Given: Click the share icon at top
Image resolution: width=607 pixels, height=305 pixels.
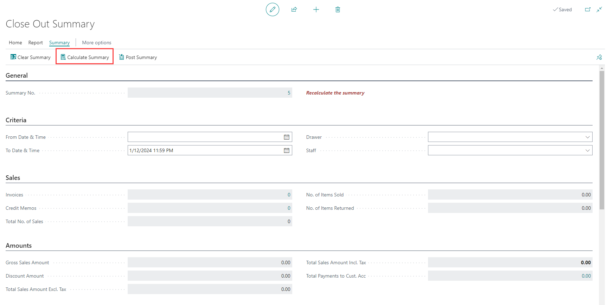Looking at the screenshot, I should (x=294, y=9).
